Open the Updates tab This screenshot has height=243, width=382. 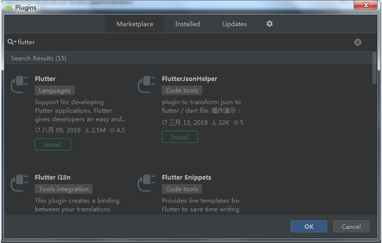[234, 24]
